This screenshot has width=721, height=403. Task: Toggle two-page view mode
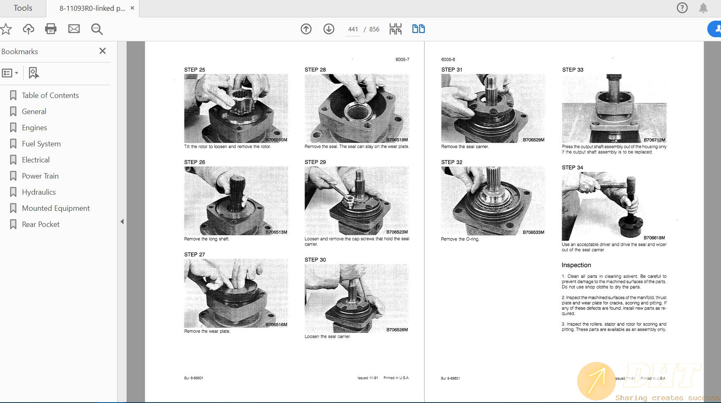point(418,29)
